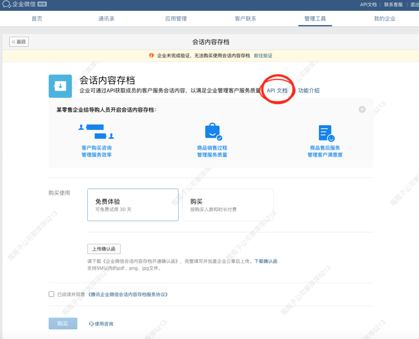The image size is (419, 339).
Task: Select the 管理工具 tab
Action: tap(315, 19)
